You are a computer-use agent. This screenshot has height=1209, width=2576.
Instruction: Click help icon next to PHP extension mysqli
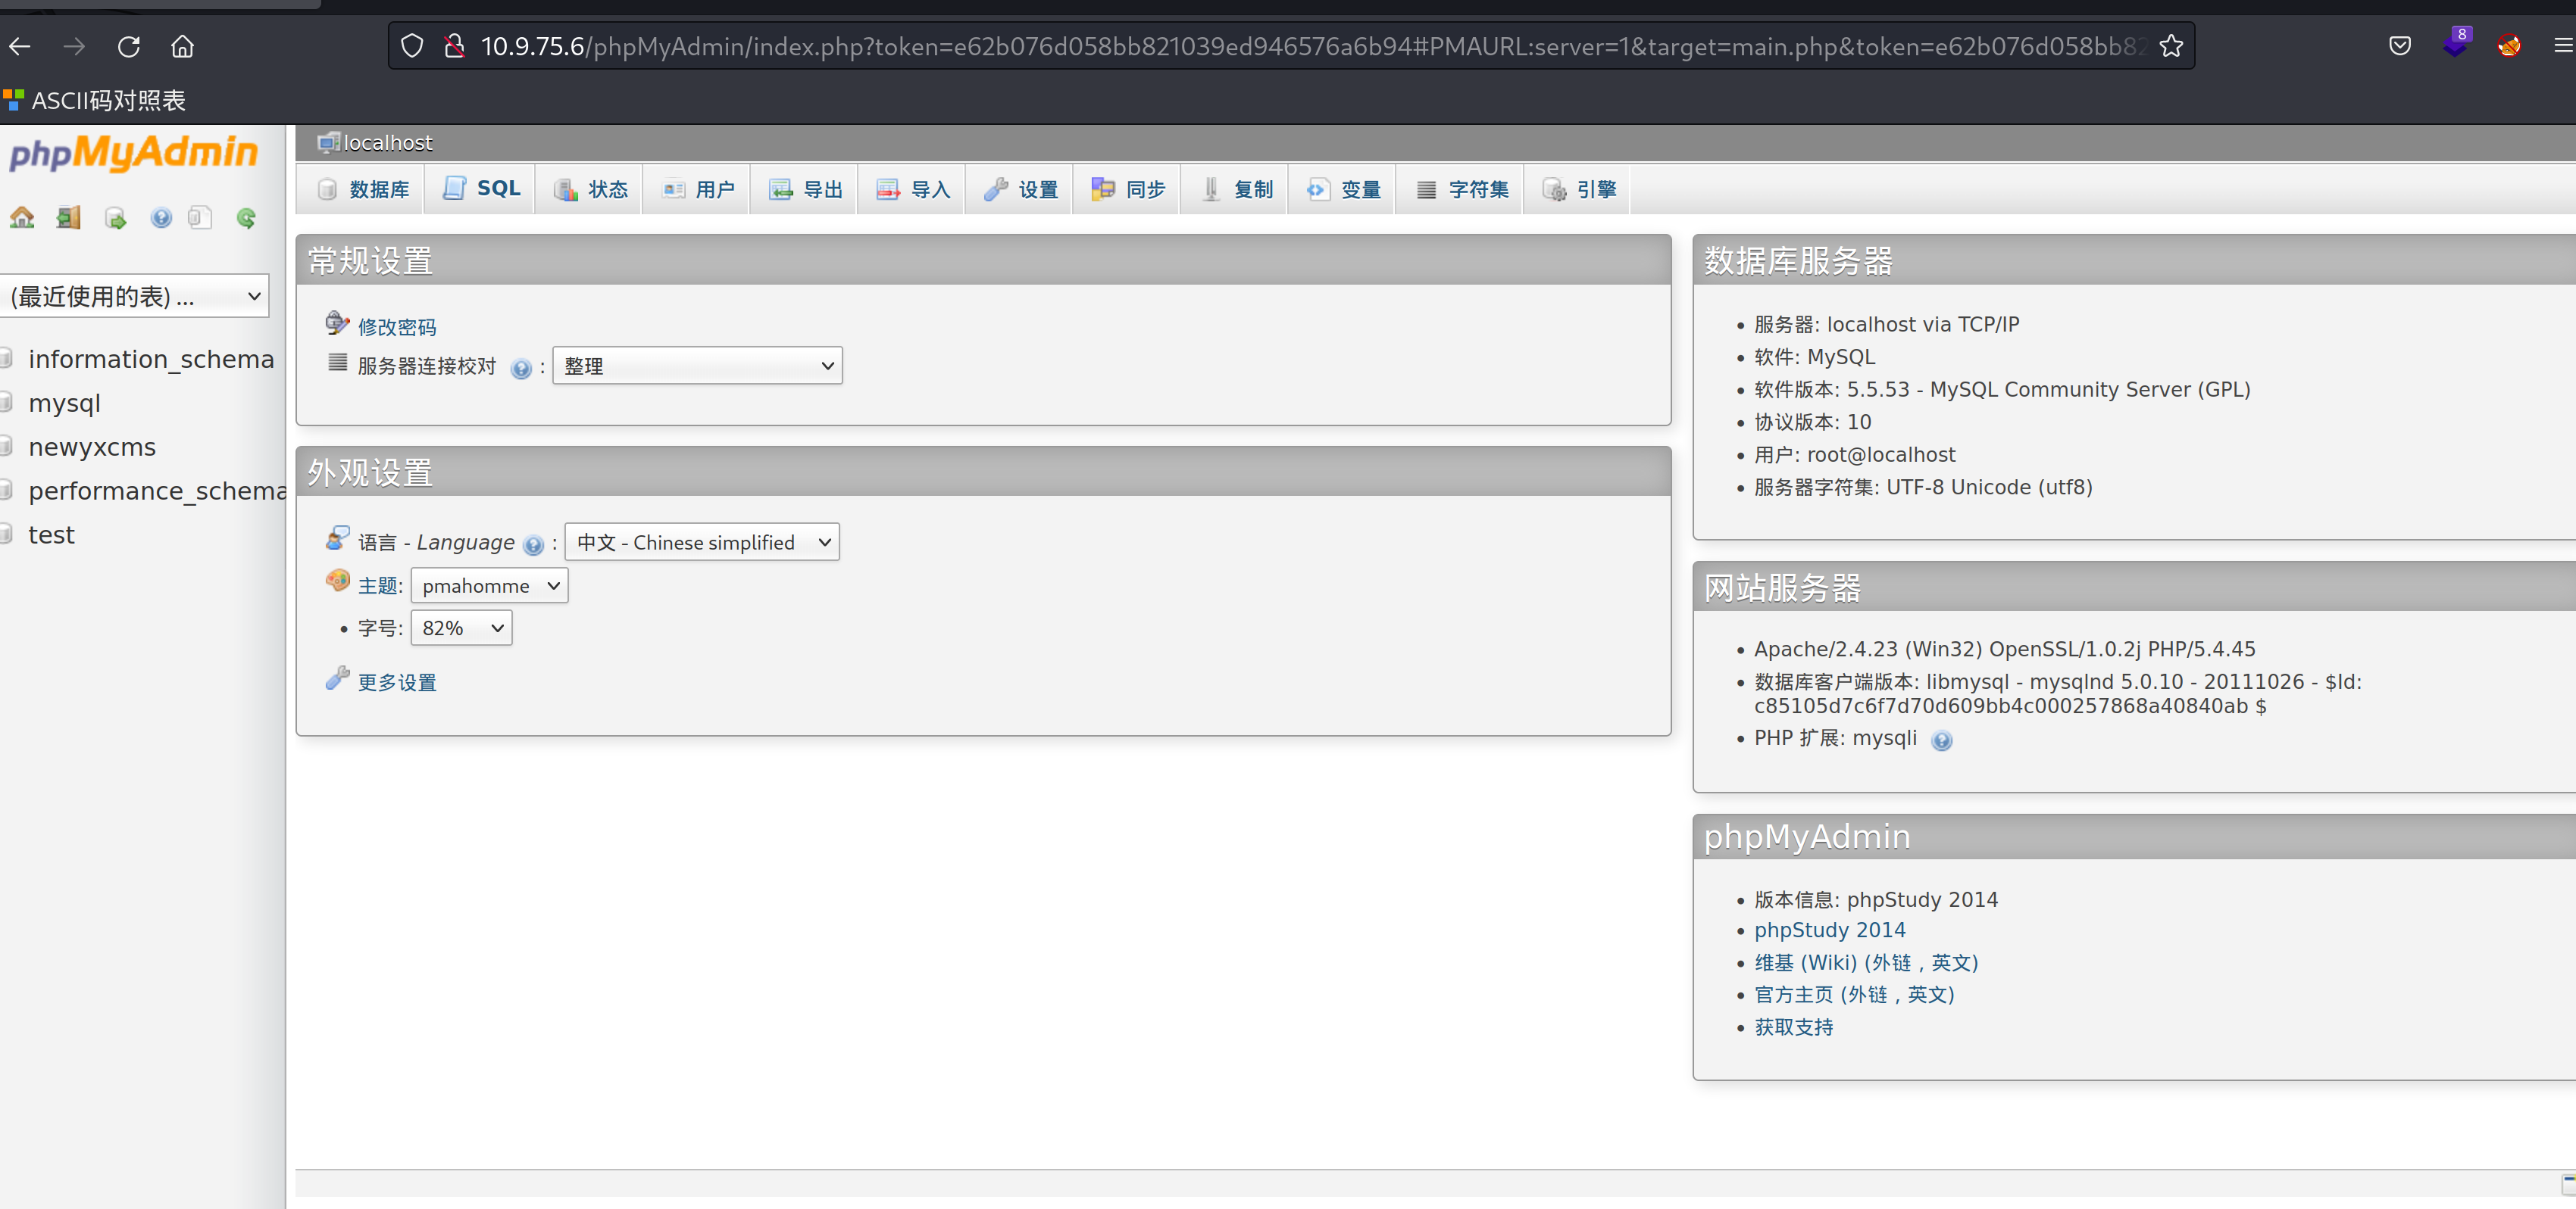[x=1941, y=740]
